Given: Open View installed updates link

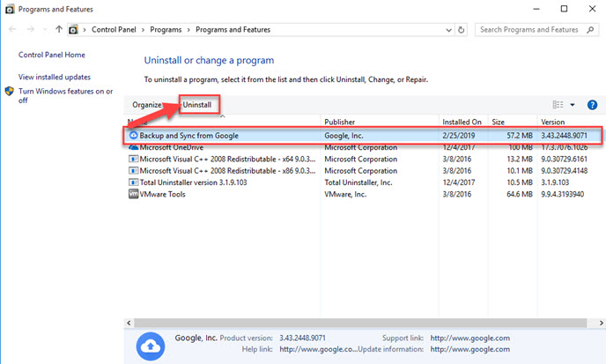Looking at the screenshot, I should 54,78.
